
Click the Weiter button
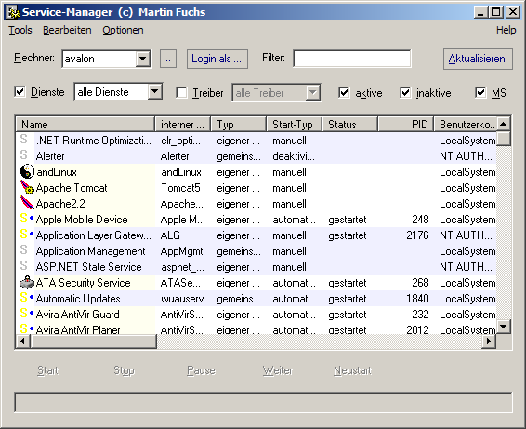tap(278, 370)
